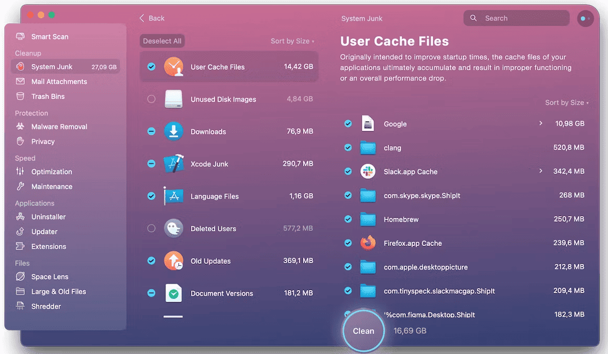
Task: Click the Malware Removal biohazard icon
Action: pos(20,126)
